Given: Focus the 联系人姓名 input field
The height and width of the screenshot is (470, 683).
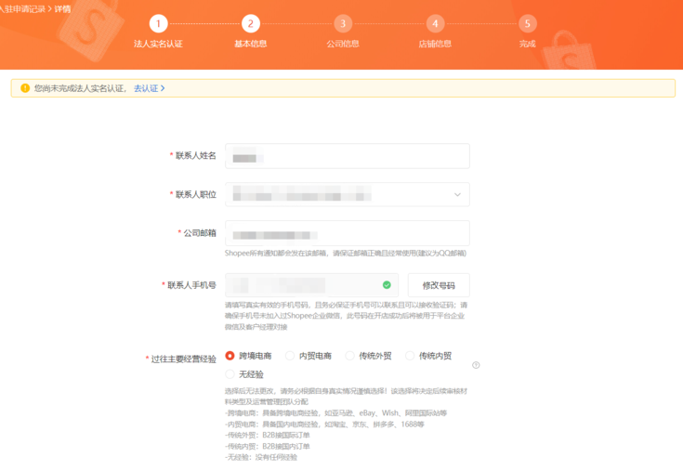Looking at the screenshot, I should pos(348,156).
